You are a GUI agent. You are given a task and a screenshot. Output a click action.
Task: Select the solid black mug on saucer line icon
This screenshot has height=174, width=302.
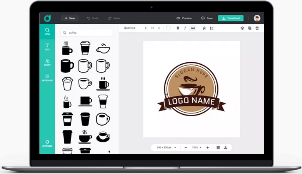(x=85, y=101)
